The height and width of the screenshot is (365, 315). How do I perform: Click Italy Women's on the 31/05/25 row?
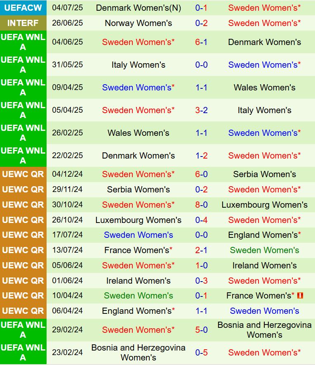click(139, 65)
